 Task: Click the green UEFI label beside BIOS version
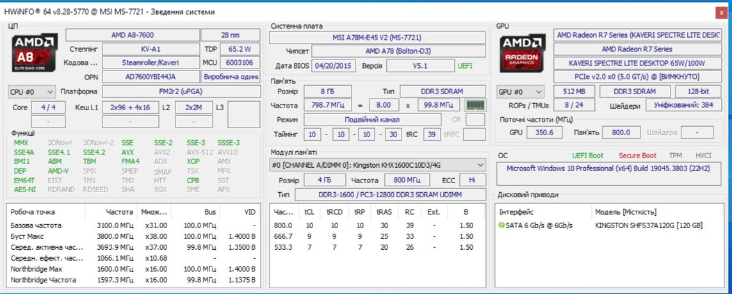point(465,66)
